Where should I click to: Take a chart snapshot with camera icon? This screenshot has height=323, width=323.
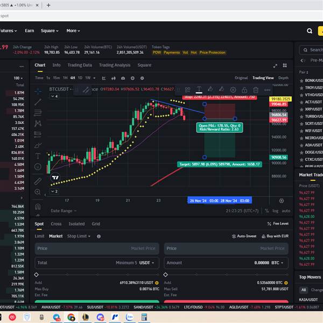[123, 78]
